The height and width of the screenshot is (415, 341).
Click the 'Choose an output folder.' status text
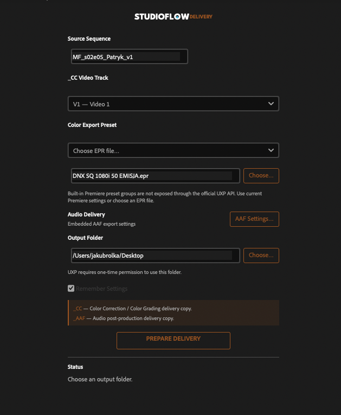100,379
